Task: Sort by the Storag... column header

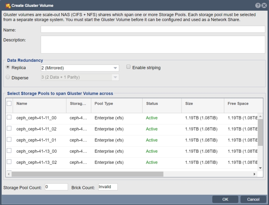Action: [x=79, y=105]
